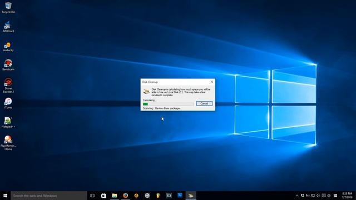Click the 'Calculating...' label in Disk Cleanup
The image size is (356, 200).
pyautogui.click(x=150, y=100)
